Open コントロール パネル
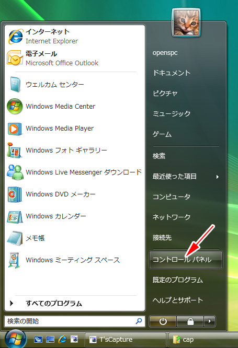The width and height of the screenshot is (238, 348). point(186,260)
